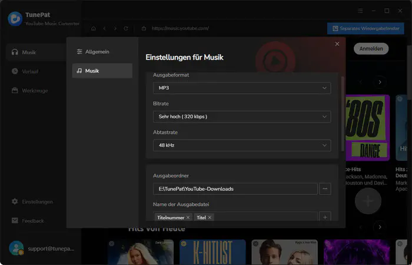Expand the Bitrate Sehr hoch dropdown
The width and height of the screenshot is (412, 265).
242,117
